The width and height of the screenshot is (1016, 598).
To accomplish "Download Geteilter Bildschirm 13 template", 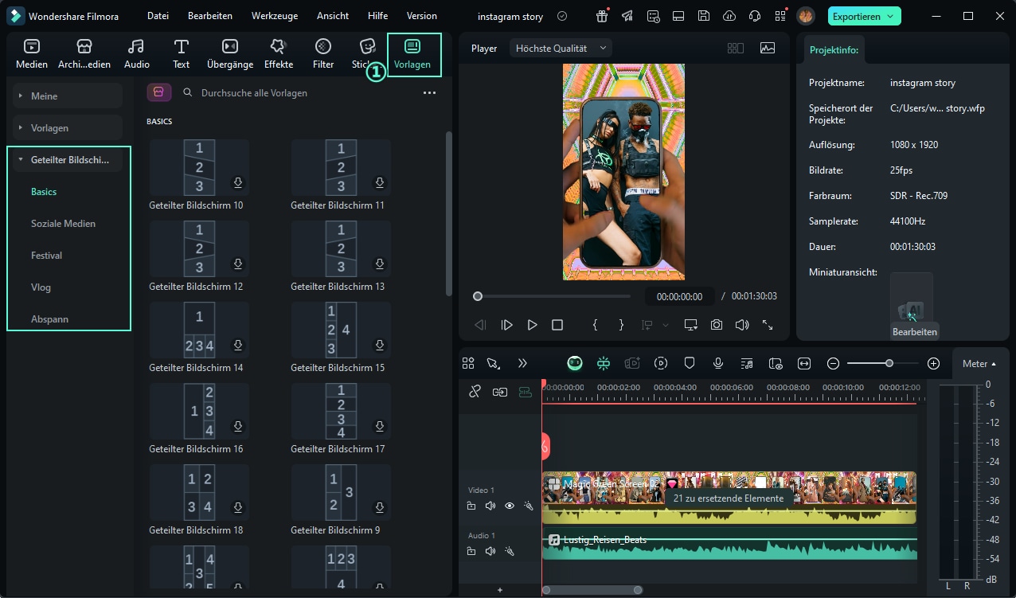I will coord(379,264).
